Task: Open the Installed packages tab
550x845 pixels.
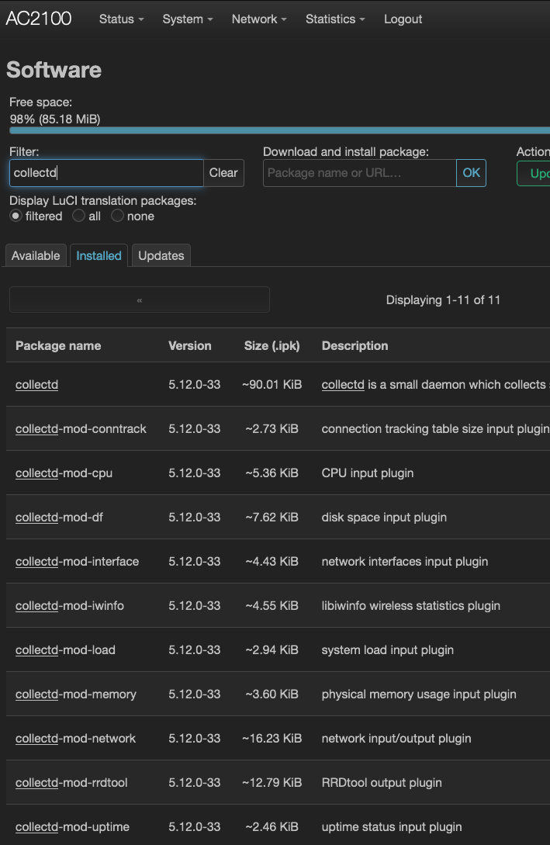Action: (99, 255)
